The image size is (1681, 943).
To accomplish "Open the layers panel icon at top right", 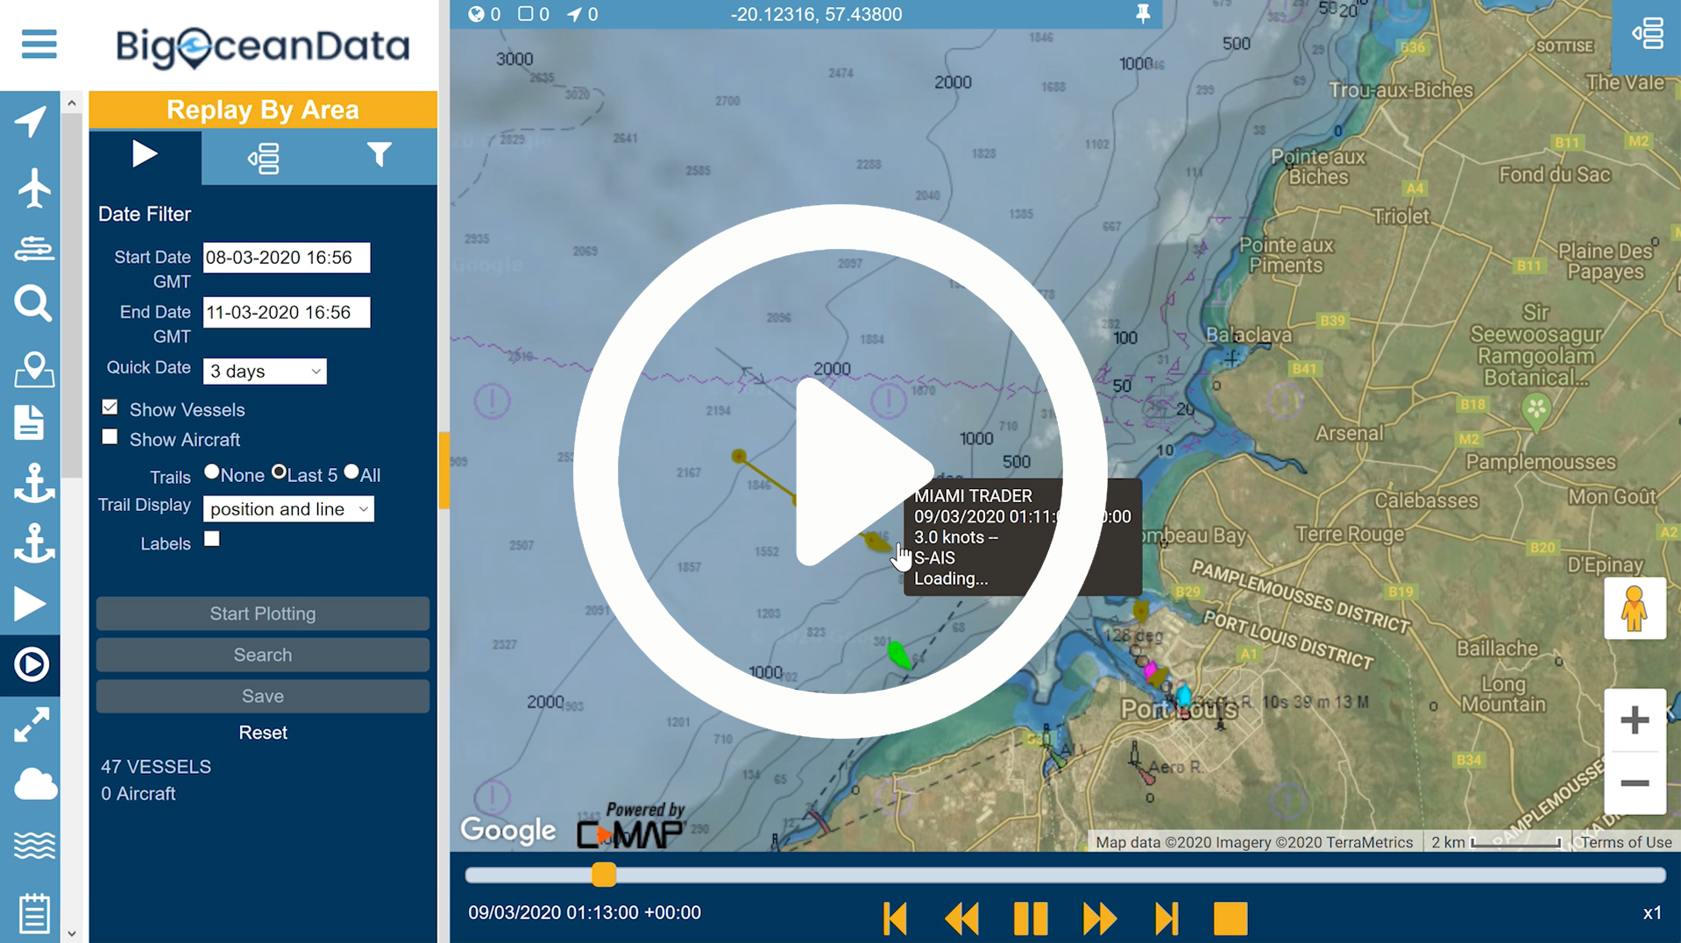I will pyautogui.click(x=1647, y=35).
